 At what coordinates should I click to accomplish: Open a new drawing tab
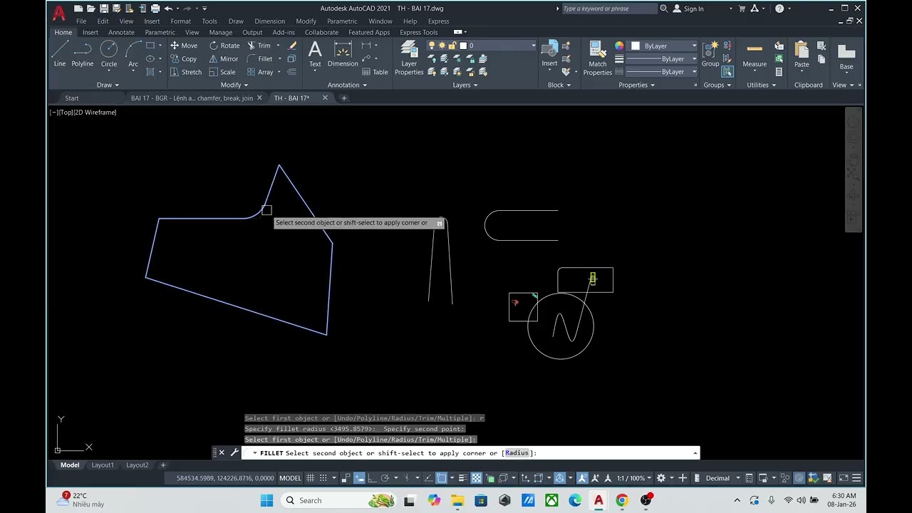(344, 98)
